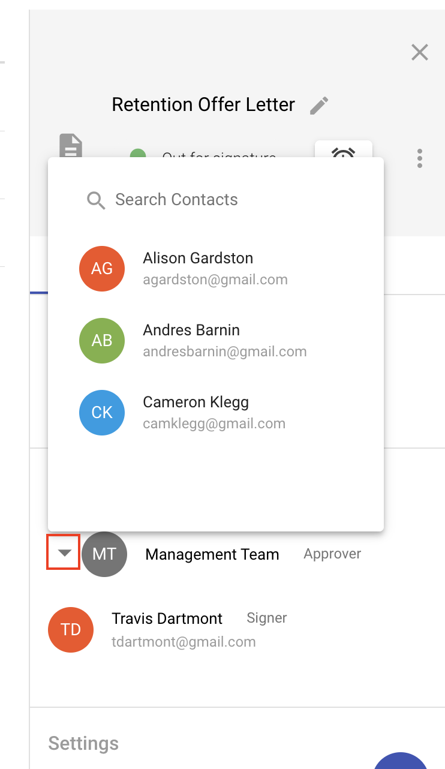Click the orange AG avatar circle
This screenshot has width=445, height=769.
click(102, 268)
